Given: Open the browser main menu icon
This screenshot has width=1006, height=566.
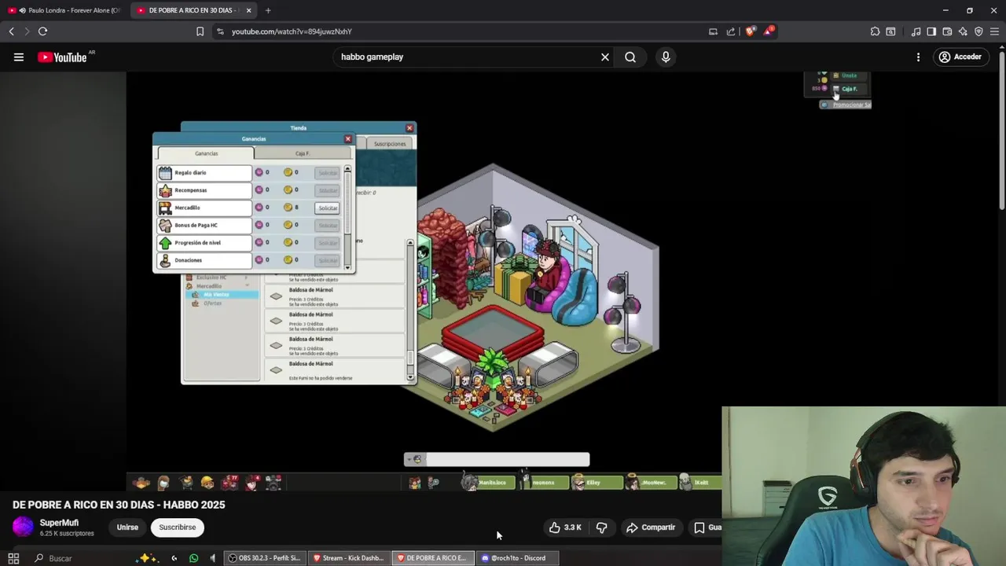Looking at the screenshot, I should (994, 31).
